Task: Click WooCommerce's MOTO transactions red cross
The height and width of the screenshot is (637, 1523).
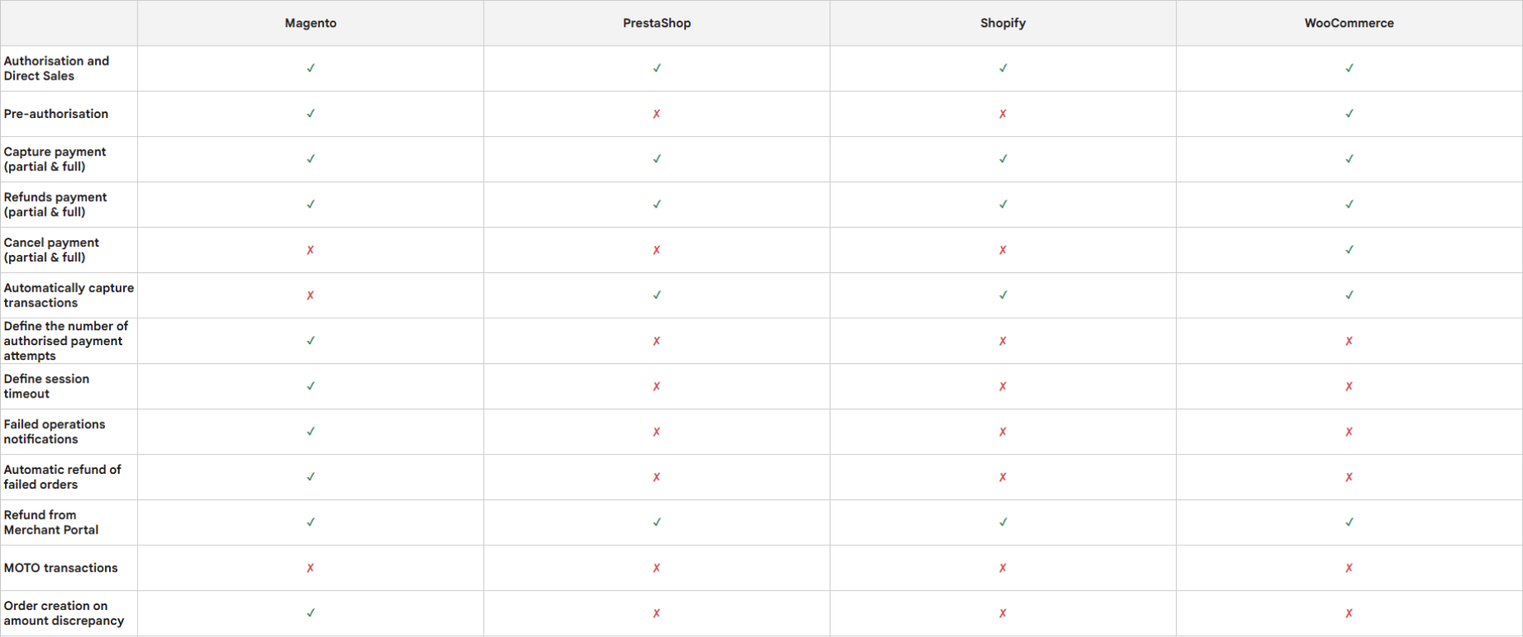Action: click(1349, 567)
